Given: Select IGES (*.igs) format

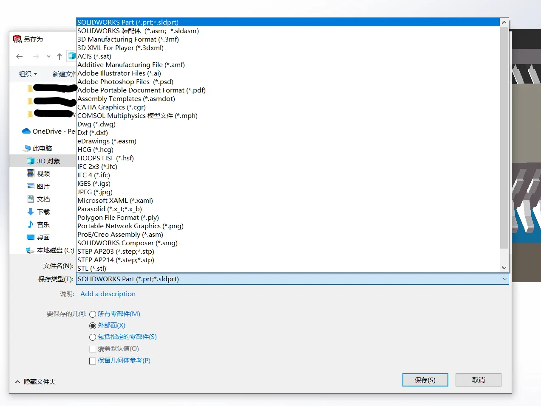Looking at the screenshot, I should click(x=288, y=183).
